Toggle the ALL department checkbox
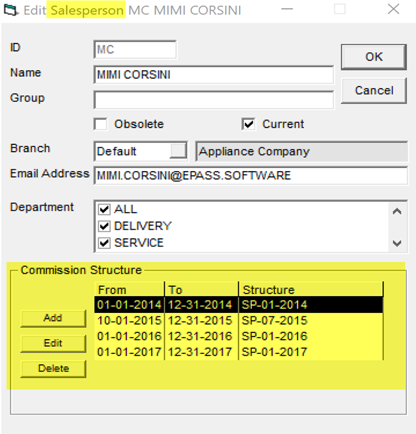 [x=104, y=210]
